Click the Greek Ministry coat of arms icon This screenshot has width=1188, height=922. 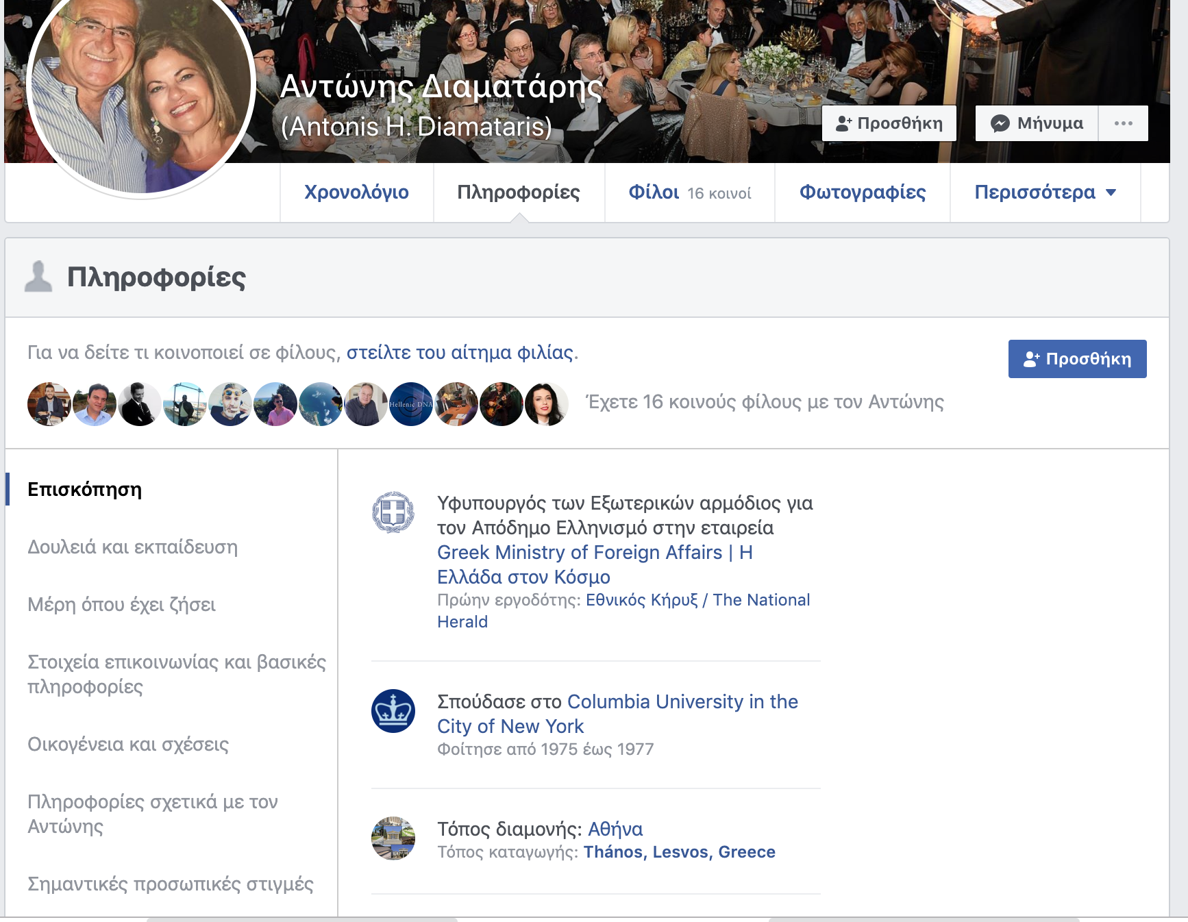tap(393, 512)
